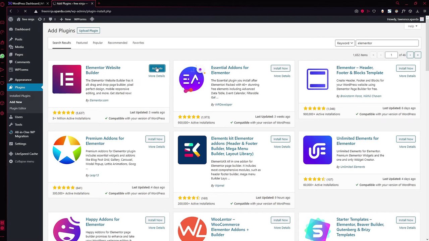
Task: Open the Howdy lawrence.xparda account menu
Action: pyautogui.click(x=405, y=19)
